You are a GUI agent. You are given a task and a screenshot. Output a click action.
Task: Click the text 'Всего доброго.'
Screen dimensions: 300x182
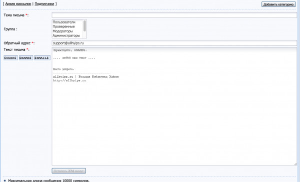pos(63,69)
